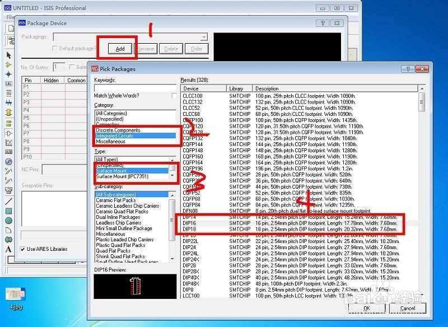The height and width of the screenshot is (327, 448).
Task: Select Discrete Components category
Action: 118,130
